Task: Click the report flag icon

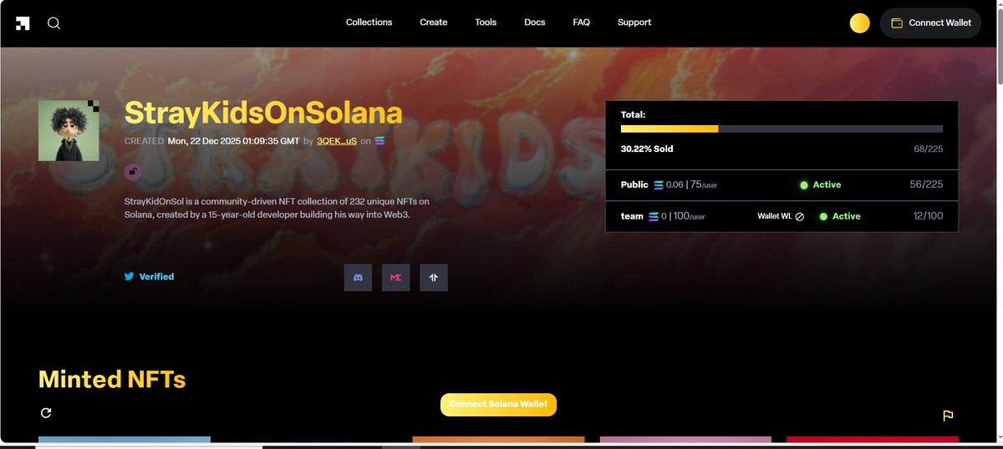Action: 948,416
